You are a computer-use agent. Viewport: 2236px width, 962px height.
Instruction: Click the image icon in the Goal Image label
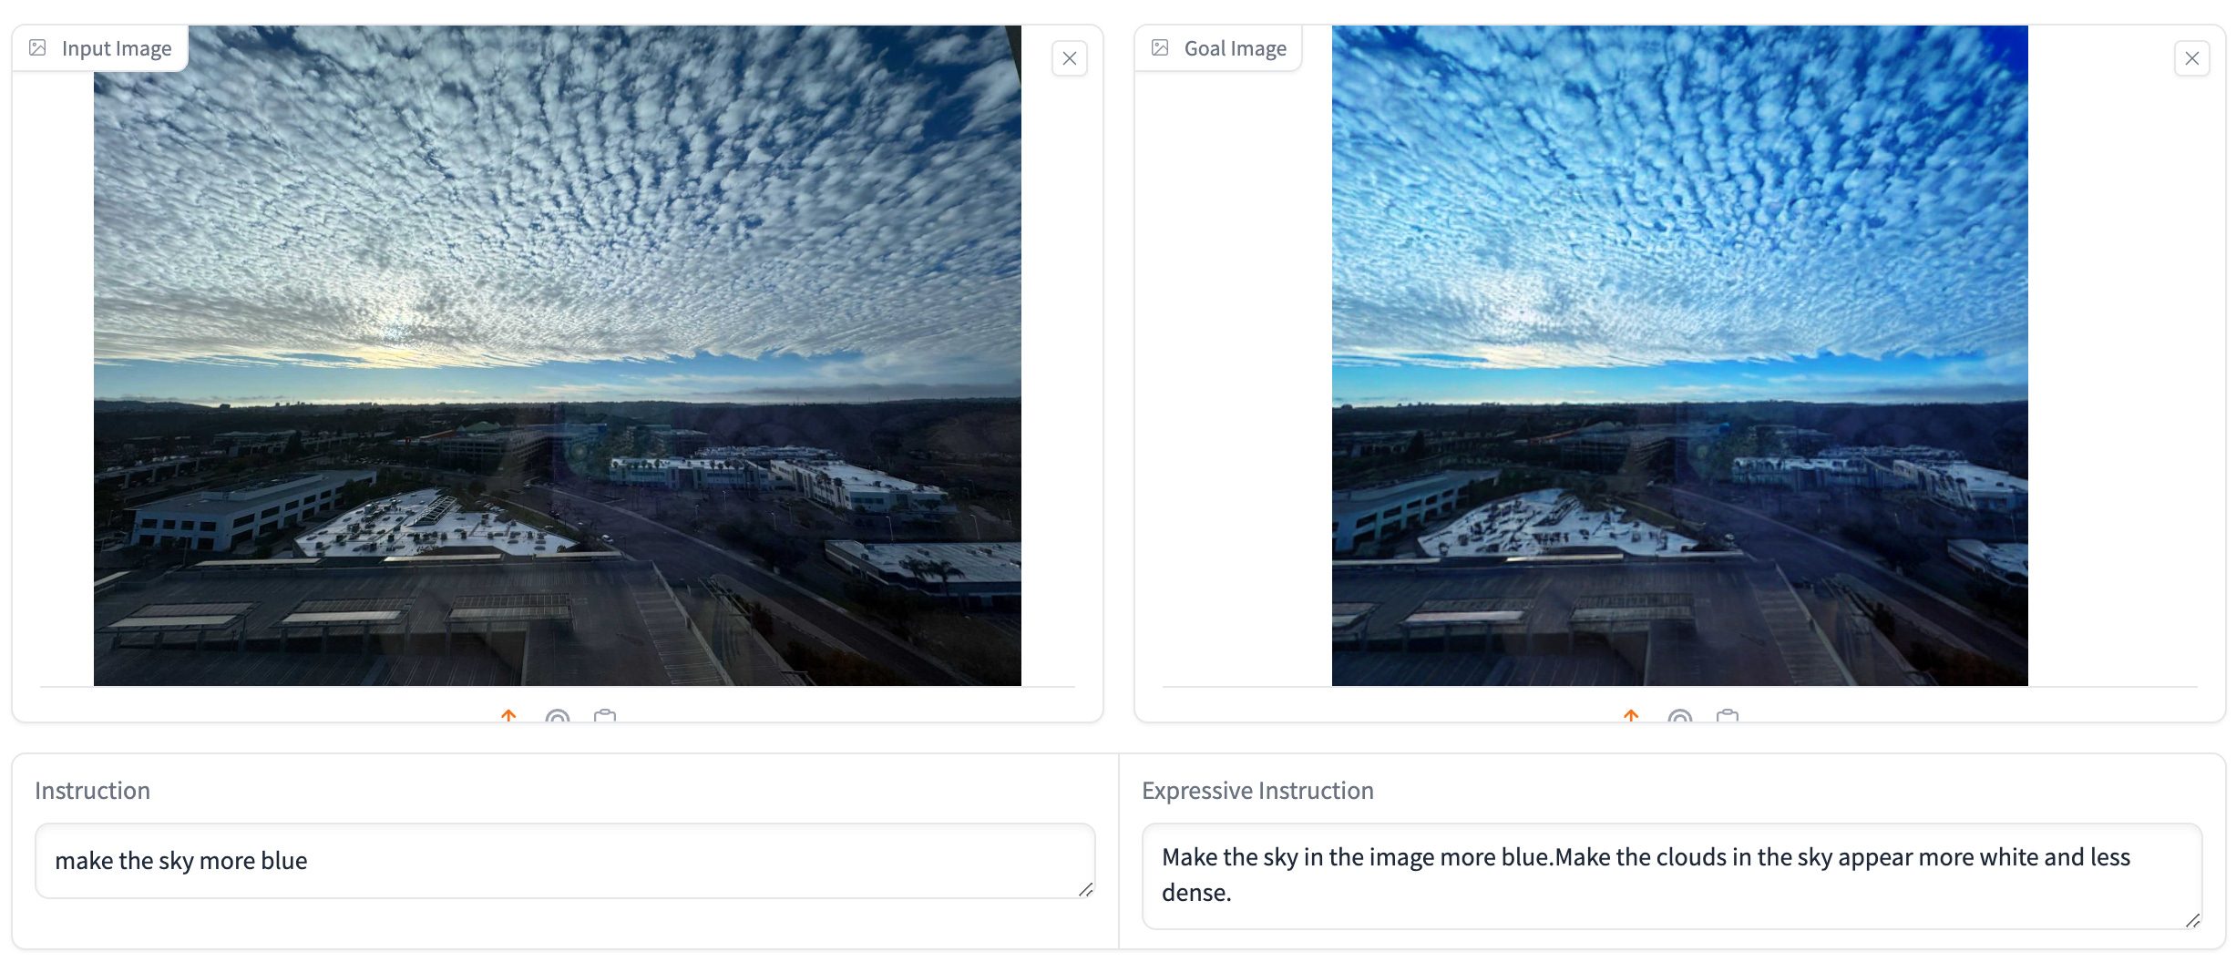pos(1160,47)
